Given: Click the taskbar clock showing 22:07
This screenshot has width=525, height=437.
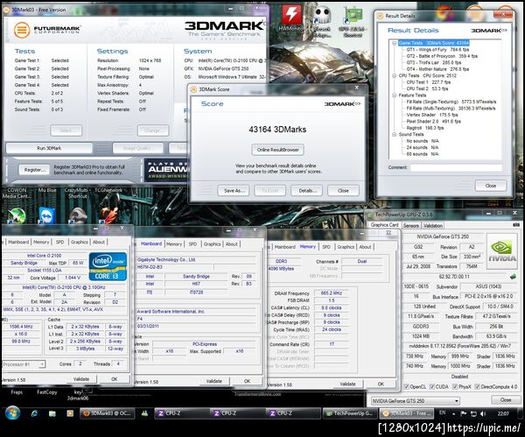Looking at the screenshot, I should click(503, 413).
